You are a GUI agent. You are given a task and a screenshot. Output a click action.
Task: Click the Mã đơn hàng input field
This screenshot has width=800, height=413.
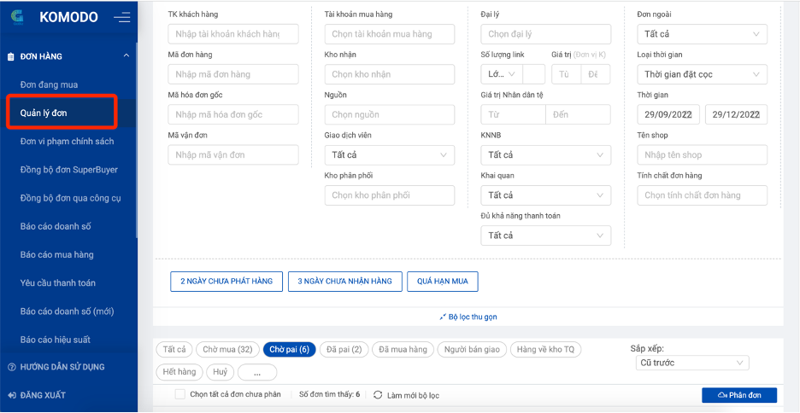(x=233, y=74)
